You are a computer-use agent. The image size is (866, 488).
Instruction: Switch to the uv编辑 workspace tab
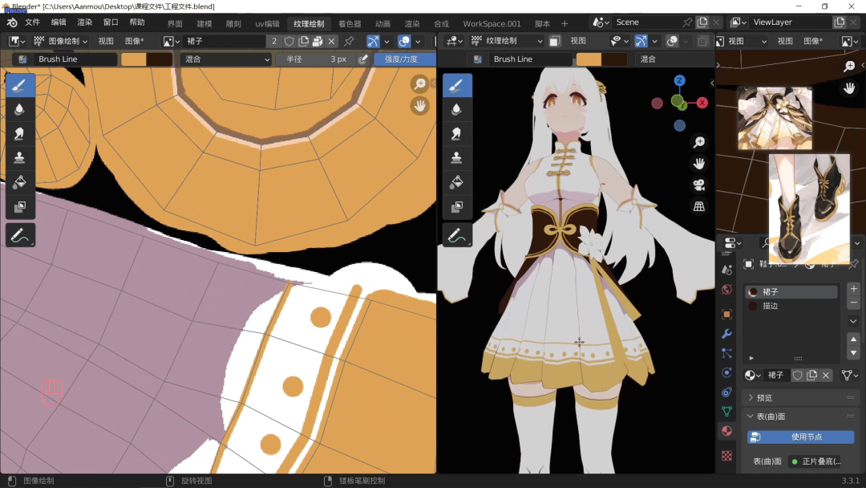pyautogui.click(x=267, y=24)
